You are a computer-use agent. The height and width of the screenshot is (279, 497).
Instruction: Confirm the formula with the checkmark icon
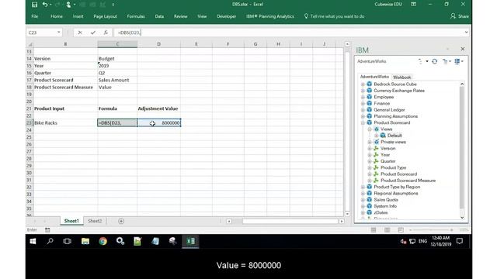(x=93, y=33)
